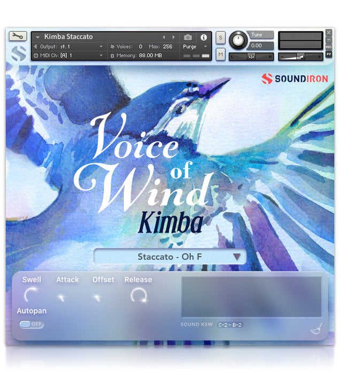The width and height of the screenshot is (340, 374).
Task: Open instrument edit mode with wrench icon
Action: [x=18, y=37]
